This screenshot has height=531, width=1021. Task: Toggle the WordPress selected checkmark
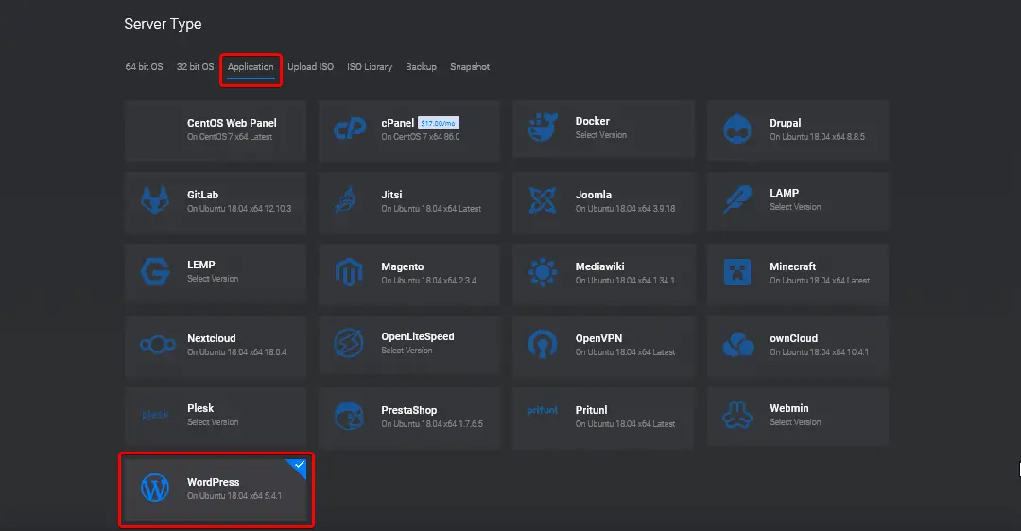click(x=299, y=465)
